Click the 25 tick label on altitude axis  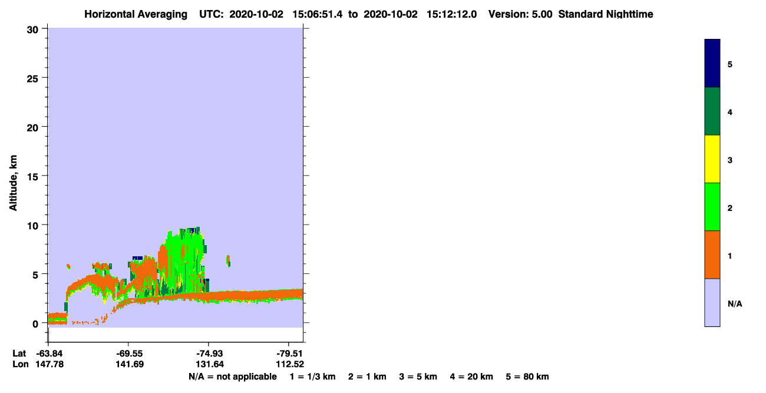[34, 78]
